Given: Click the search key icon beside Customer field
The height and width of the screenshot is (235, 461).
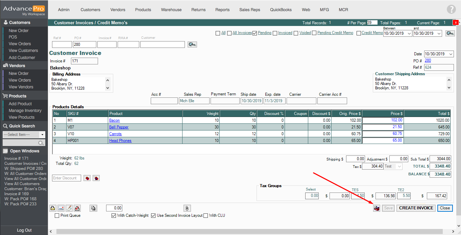Looking at the screenshot, I should [x=192, y=45].
